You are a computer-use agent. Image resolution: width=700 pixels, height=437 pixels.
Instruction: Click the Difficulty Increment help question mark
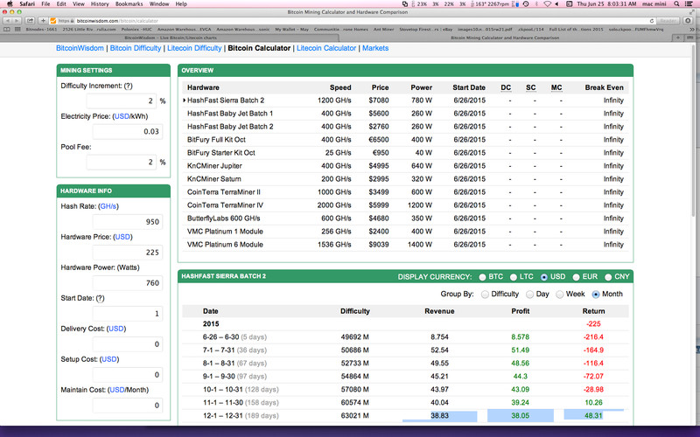(128, 86)
